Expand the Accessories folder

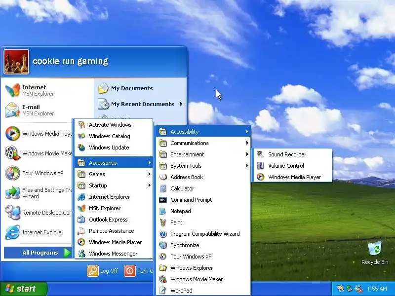(114, 163)
